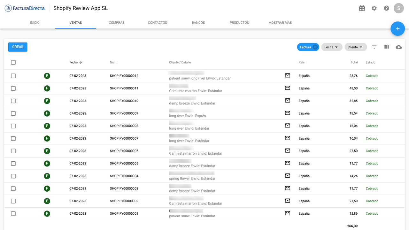409x230 pixels.
Task: Select the VENTAS tab
Action: click(76, 23)
